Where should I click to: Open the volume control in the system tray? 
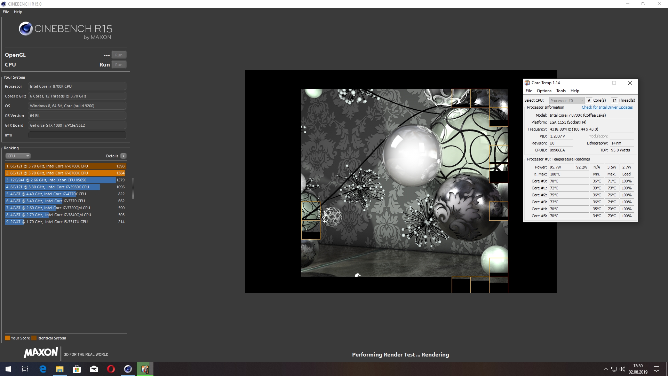click(x=622, y=369)
